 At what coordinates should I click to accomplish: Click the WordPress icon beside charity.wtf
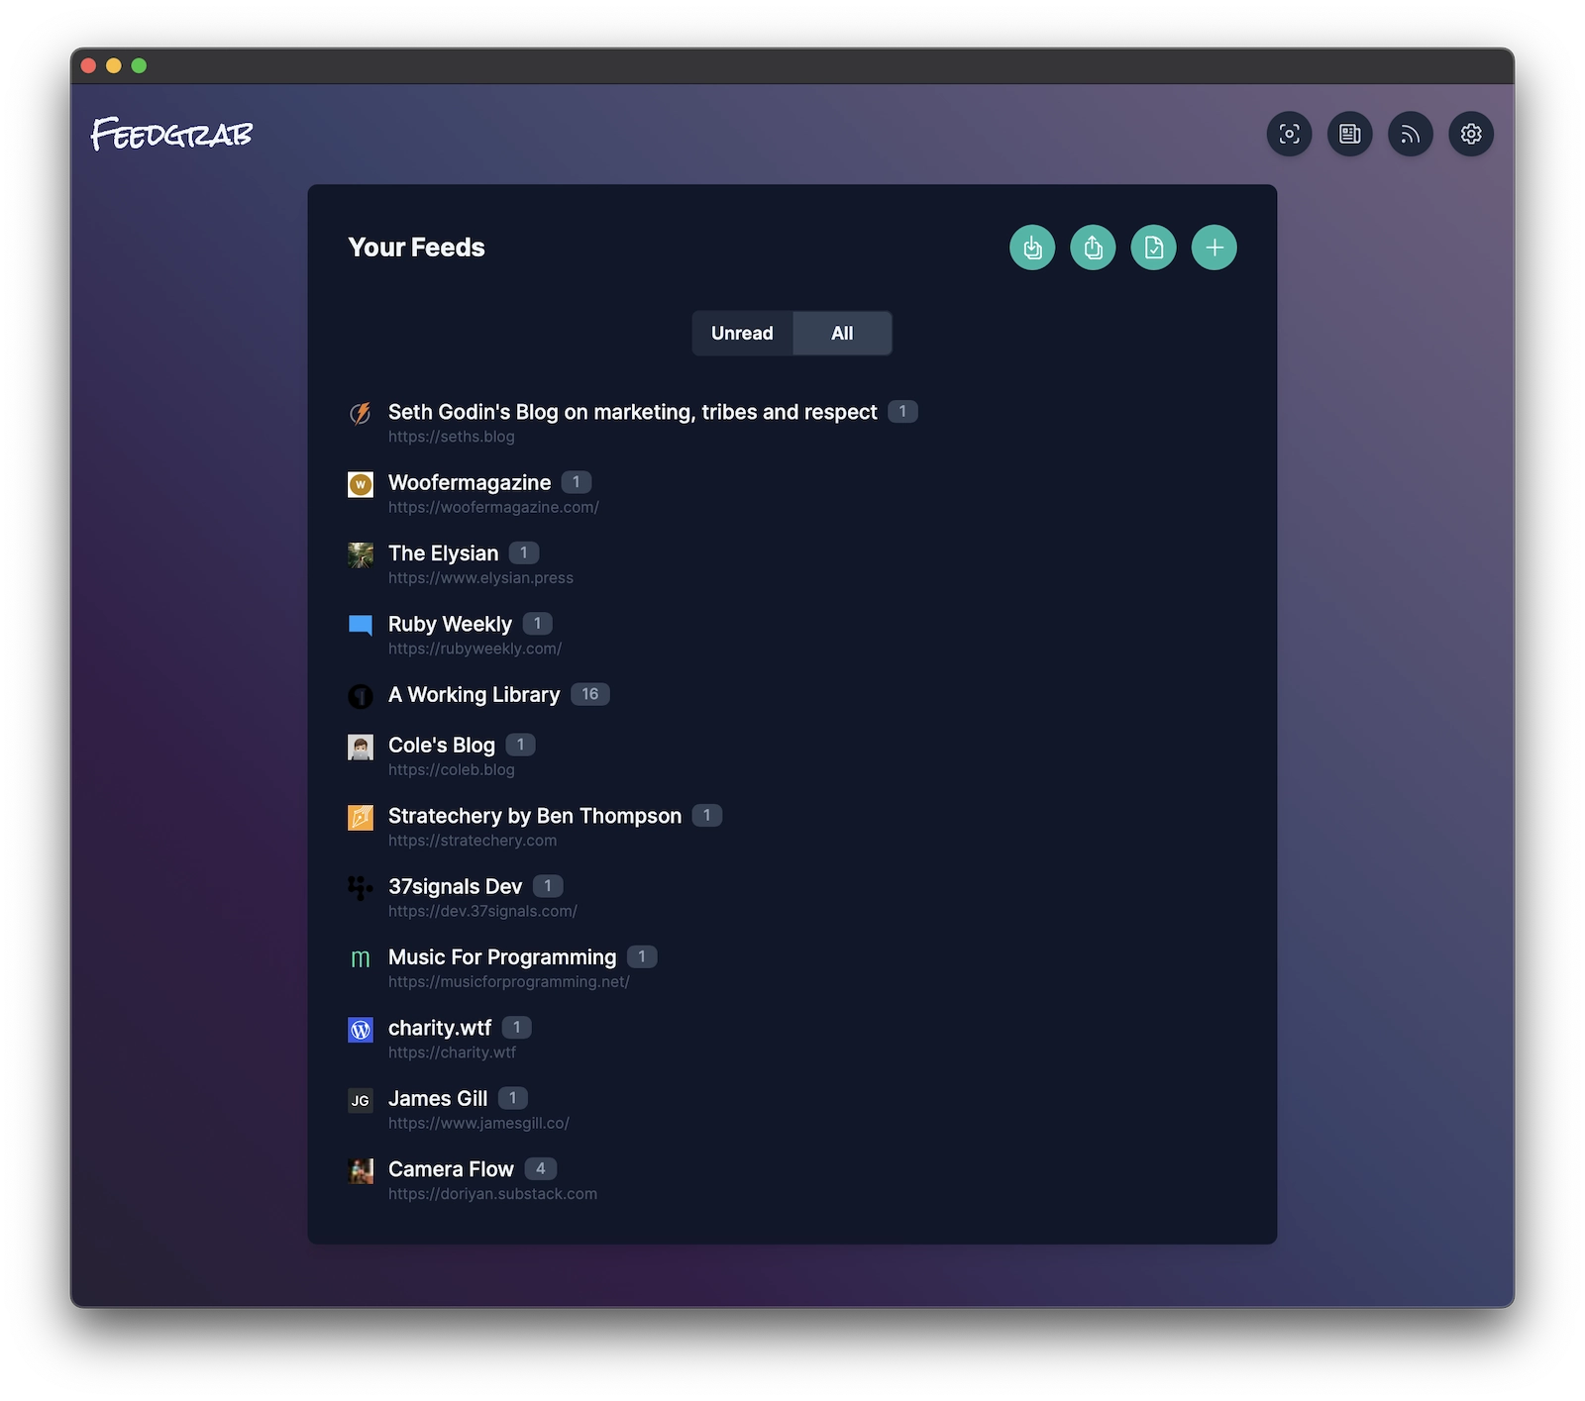[361, 1030]
